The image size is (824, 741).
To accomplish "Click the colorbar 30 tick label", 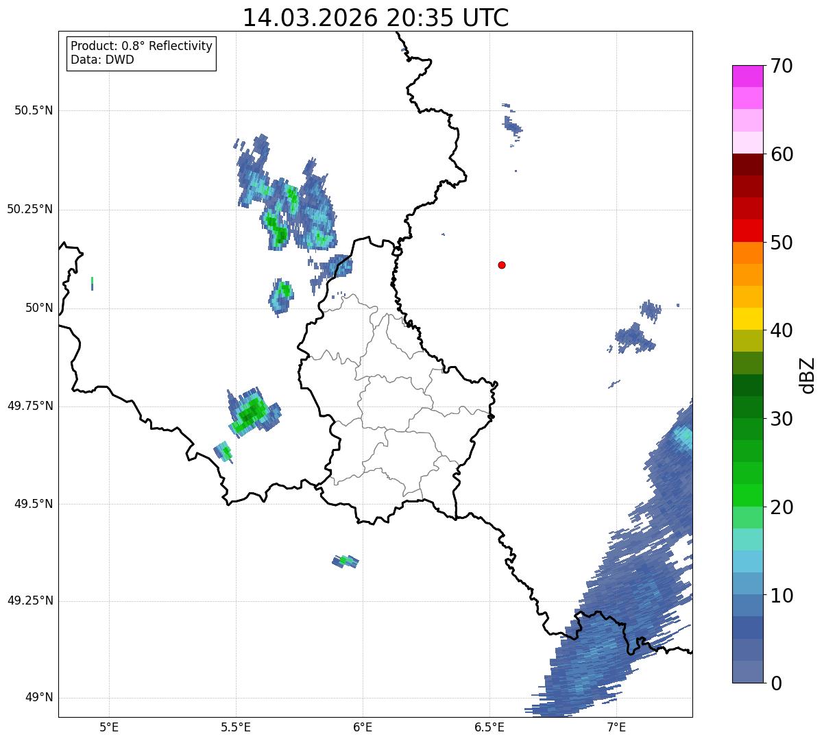I will [781, 419].
